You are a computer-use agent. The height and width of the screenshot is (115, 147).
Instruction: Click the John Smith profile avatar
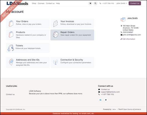point(123,19)
